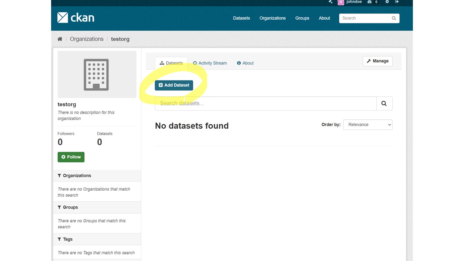
Task: Open the About nav menu item
Action: 324,18
